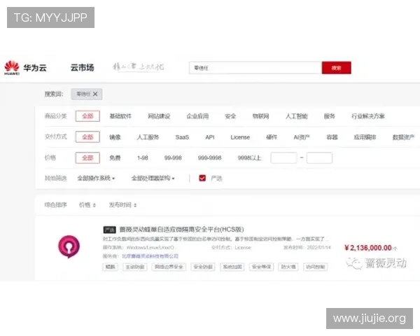
Task: Click the 严选 badge beside product title
Action: point(109,230)
